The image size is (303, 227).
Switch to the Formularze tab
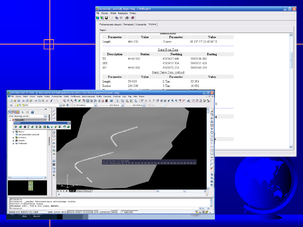tap(129, 25)
